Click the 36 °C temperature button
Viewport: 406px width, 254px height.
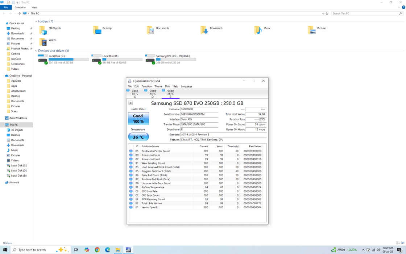point(138,137)
